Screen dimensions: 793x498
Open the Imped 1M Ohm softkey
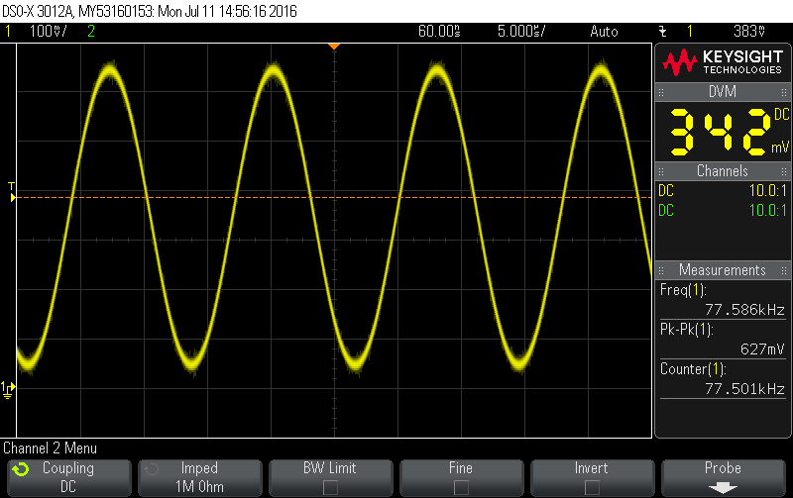[200, 478]
